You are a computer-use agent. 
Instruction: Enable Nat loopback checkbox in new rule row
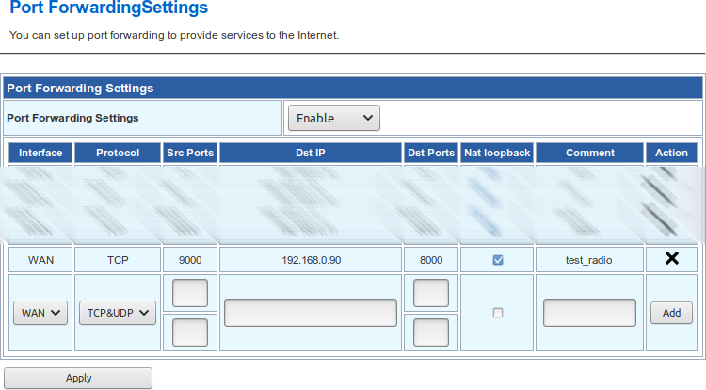tap(498, 313)
